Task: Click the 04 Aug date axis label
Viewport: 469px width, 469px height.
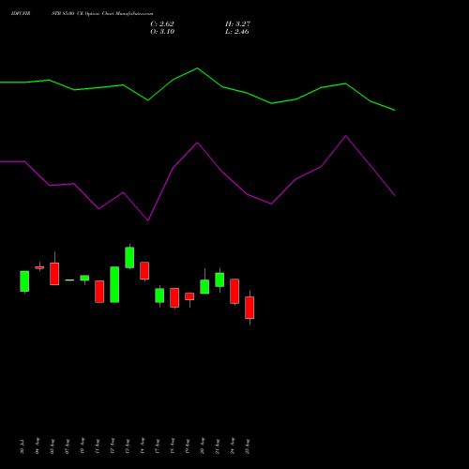Action: click(x=38, y=446)
